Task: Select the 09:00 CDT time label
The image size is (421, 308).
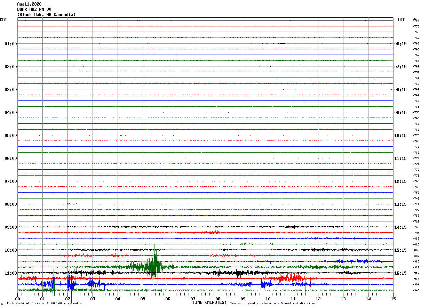Action: tap(10, 227)
